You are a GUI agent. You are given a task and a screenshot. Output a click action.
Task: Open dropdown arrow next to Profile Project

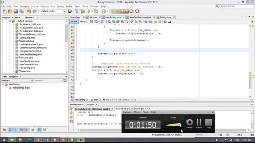coord(108,11)
